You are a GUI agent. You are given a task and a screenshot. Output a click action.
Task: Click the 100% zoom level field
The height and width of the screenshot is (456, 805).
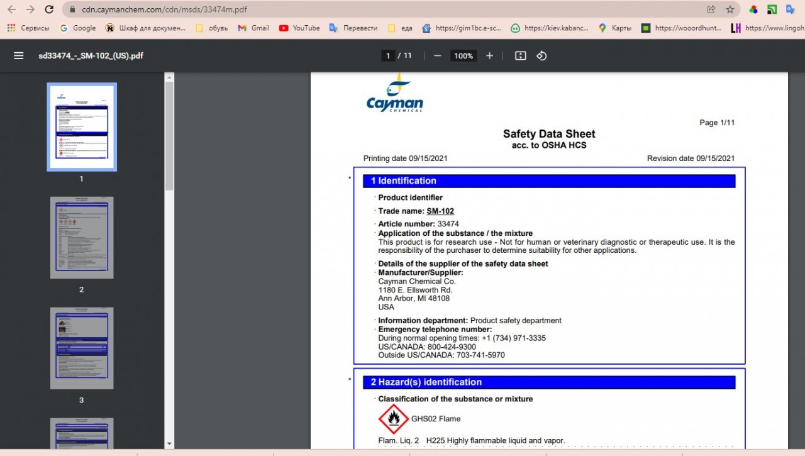464,56
